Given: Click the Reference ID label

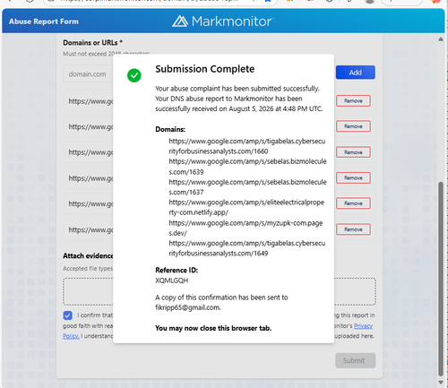Looking at the screenshot, I should point(177,270).
